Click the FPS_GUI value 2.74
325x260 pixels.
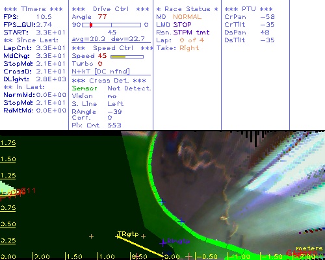tap(44, 25)
